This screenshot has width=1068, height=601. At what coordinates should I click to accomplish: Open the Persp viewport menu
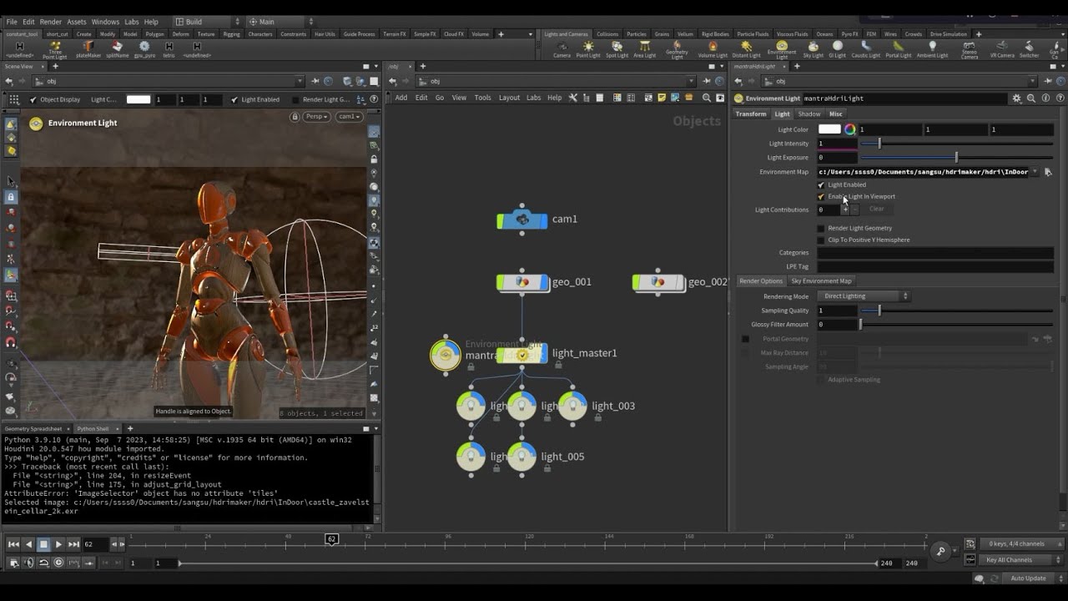click(x=317, y=117)
